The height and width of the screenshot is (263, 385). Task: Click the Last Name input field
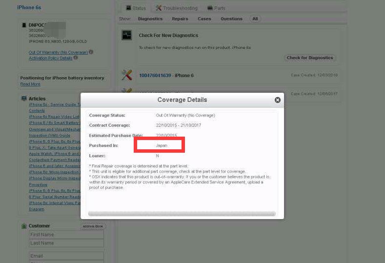pyautogui.click(x=66, y=243)
